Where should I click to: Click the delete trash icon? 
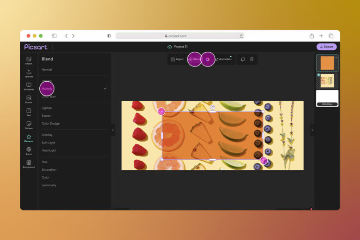click(x=252, y=59)
